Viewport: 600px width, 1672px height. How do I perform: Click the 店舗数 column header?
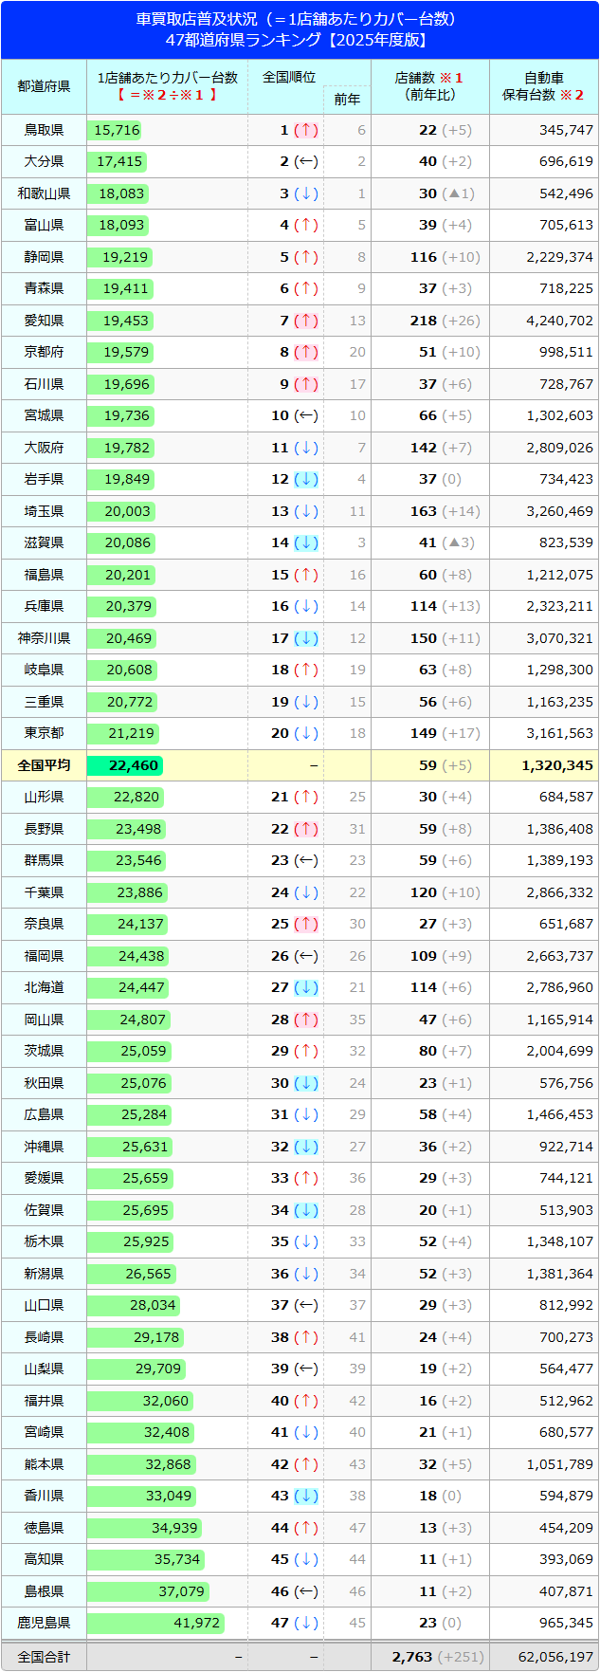pyautogui.click(x=429, y=86)
